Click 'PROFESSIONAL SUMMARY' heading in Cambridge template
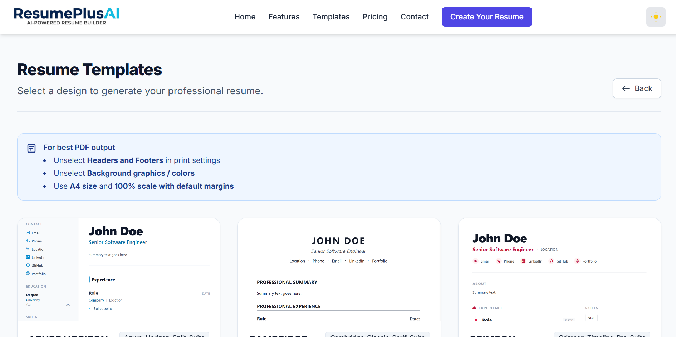 click(x=287, y=282)
